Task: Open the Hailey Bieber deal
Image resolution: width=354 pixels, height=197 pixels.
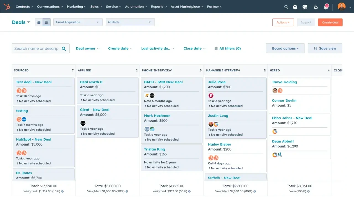Action: point(220,144)
